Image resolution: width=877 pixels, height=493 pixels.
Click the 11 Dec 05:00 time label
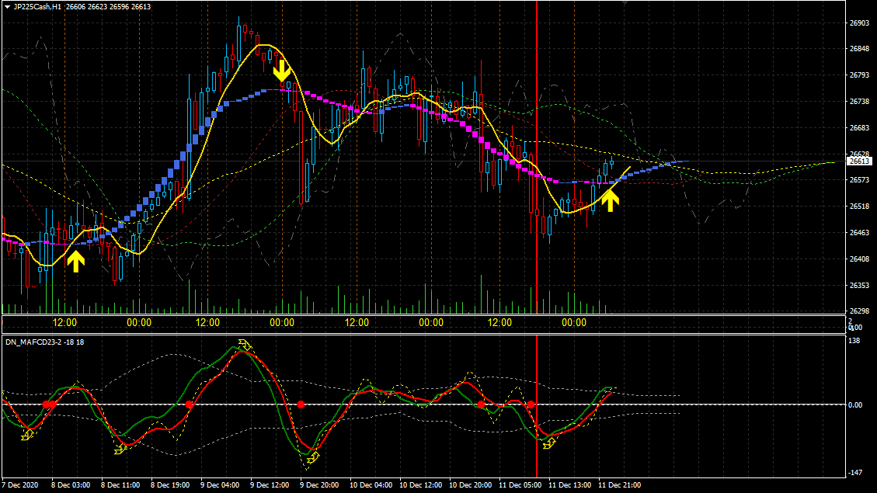click(x=520, y=484)
